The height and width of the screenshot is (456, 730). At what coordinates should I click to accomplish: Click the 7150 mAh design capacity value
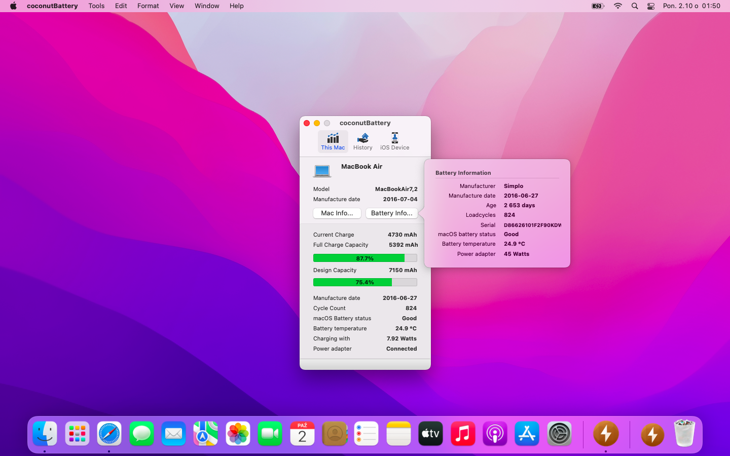point(403,270)
